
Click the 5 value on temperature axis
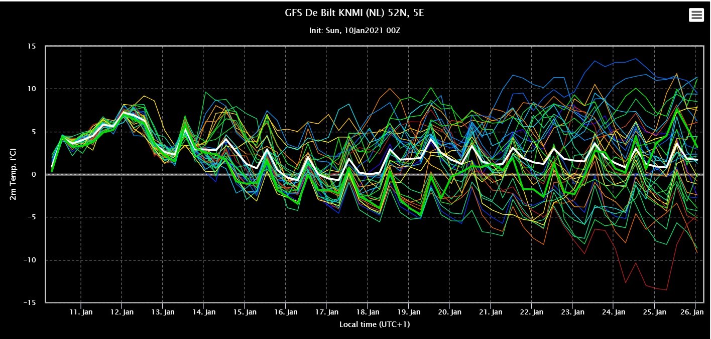click(x=34, y=132)
